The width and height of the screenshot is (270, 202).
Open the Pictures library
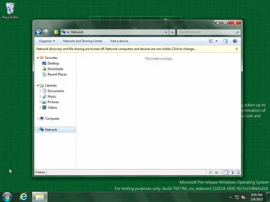53,102
